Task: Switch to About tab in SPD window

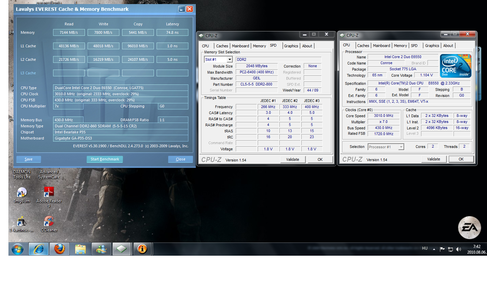Action: (x=307, y=46)
